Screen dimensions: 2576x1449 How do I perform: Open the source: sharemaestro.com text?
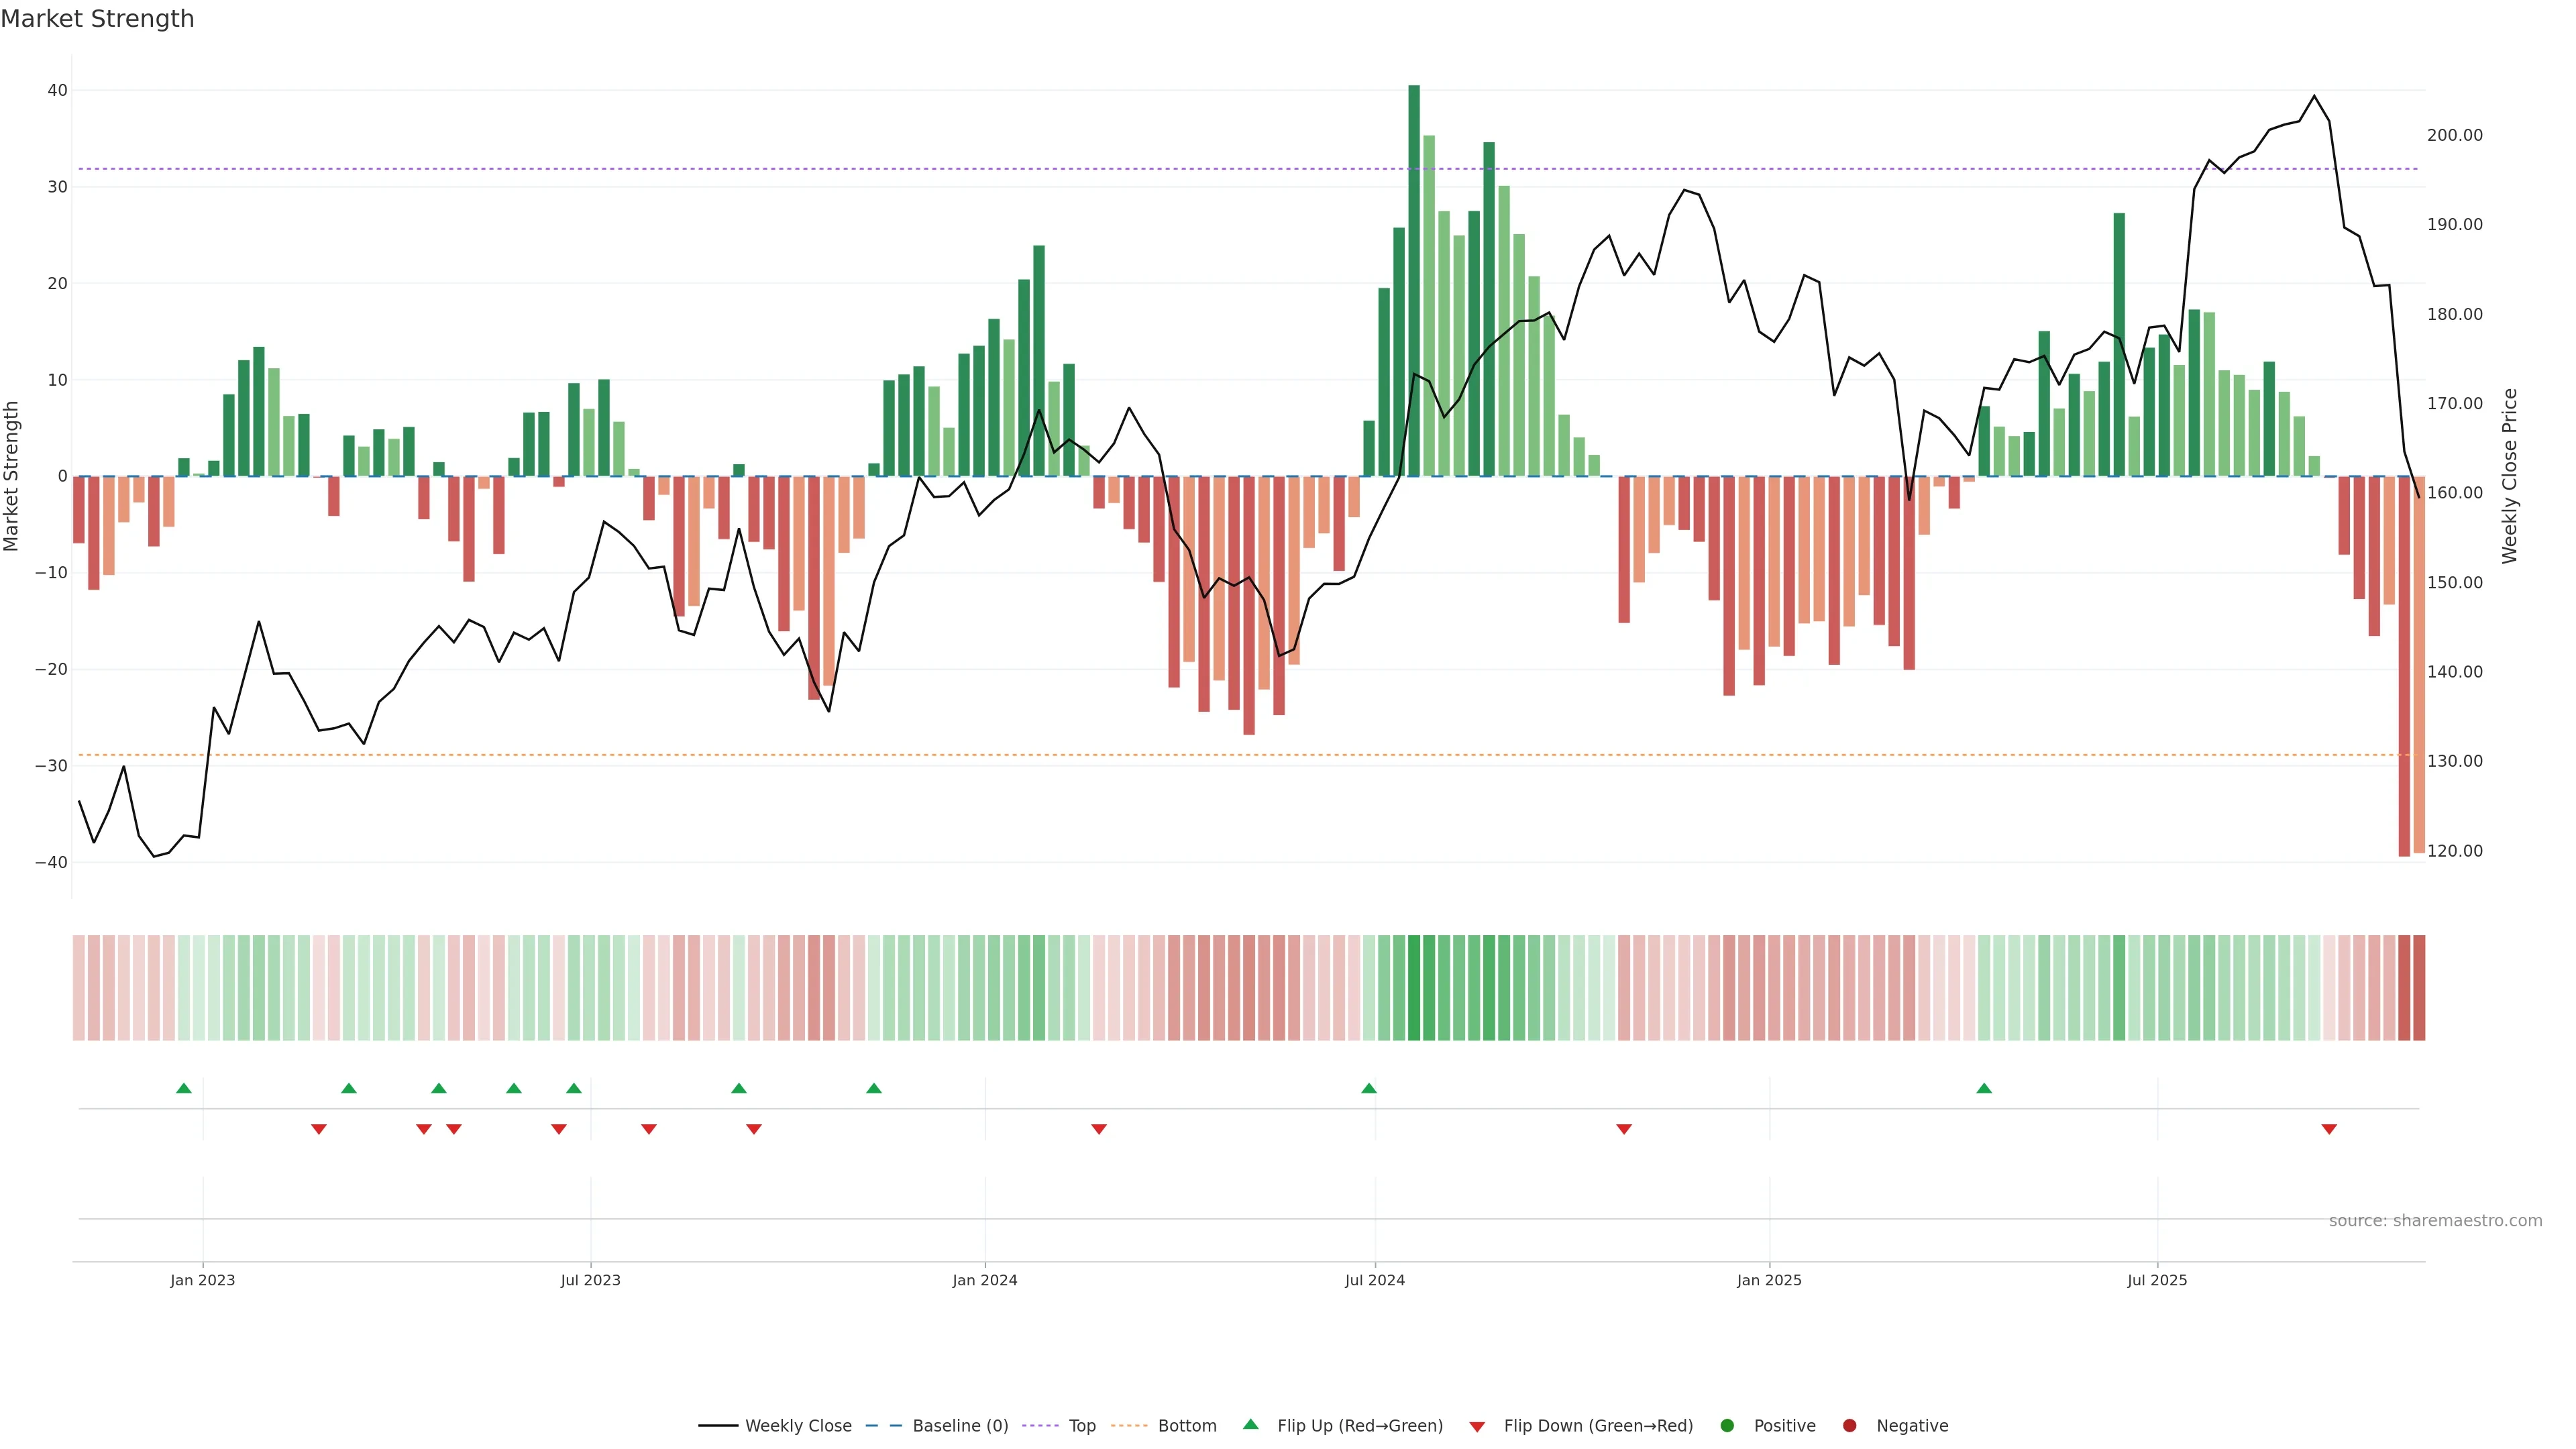click(2435, 1220)
